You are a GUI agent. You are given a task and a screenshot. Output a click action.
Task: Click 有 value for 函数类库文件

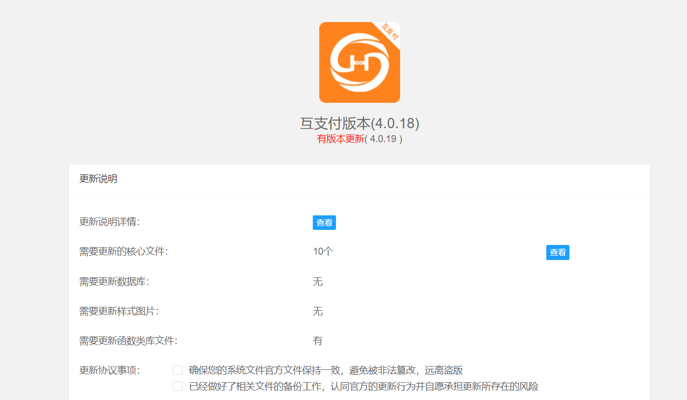coord(318,341)
